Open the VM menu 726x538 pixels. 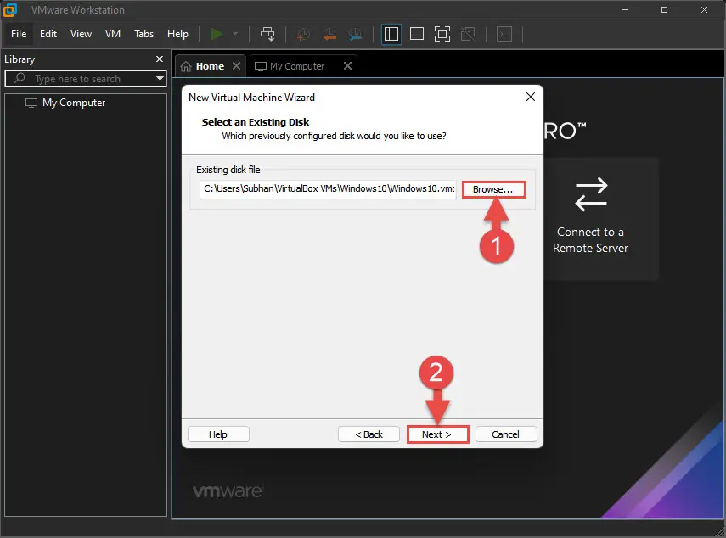point(113,34)
